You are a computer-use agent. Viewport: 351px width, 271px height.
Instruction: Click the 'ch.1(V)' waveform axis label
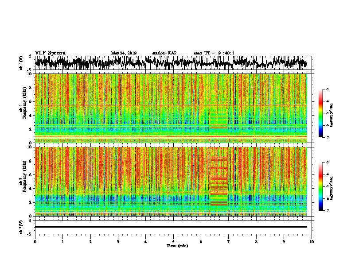(21, 63)
